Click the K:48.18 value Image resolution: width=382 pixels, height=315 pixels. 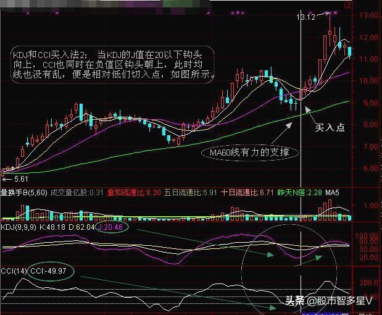click(52, 227)
